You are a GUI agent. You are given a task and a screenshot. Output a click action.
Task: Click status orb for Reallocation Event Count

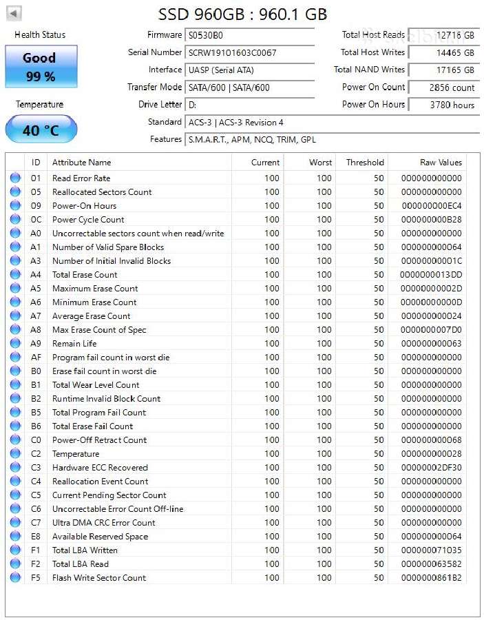[x=15, y=481]
